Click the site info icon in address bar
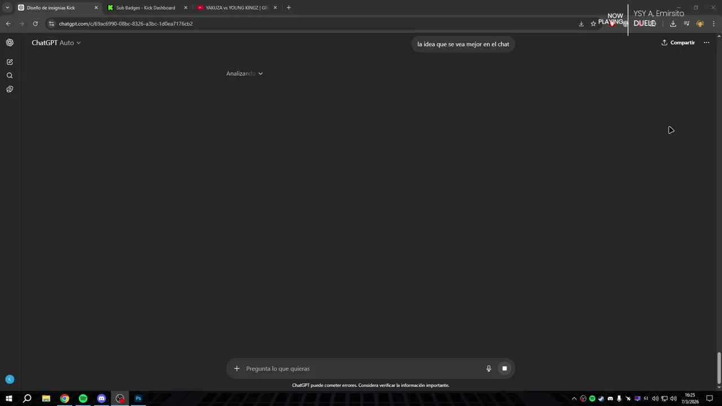The width and height of the screenshot is (722, 406). pyautogui.click(x=51, y=24)
